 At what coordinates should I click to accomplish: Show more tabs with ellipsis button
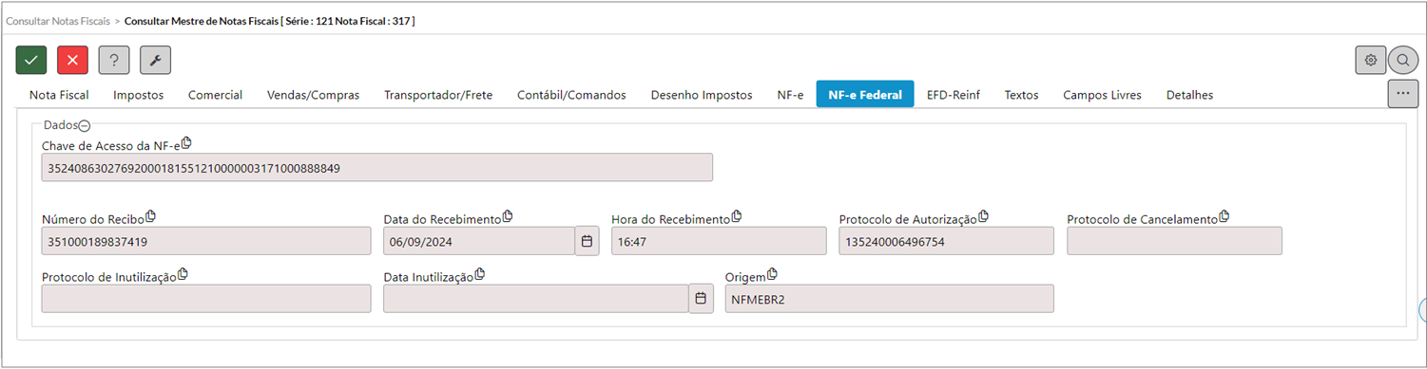[x=1403, y=94]
